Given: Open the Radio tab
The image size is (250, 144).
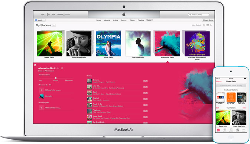Looking at the screenshot, I should pos(149,20).
